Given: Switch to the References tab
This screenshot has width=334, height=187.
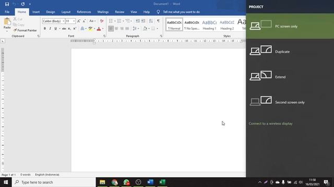Looking at the screenshot, I should click(84, 12).
